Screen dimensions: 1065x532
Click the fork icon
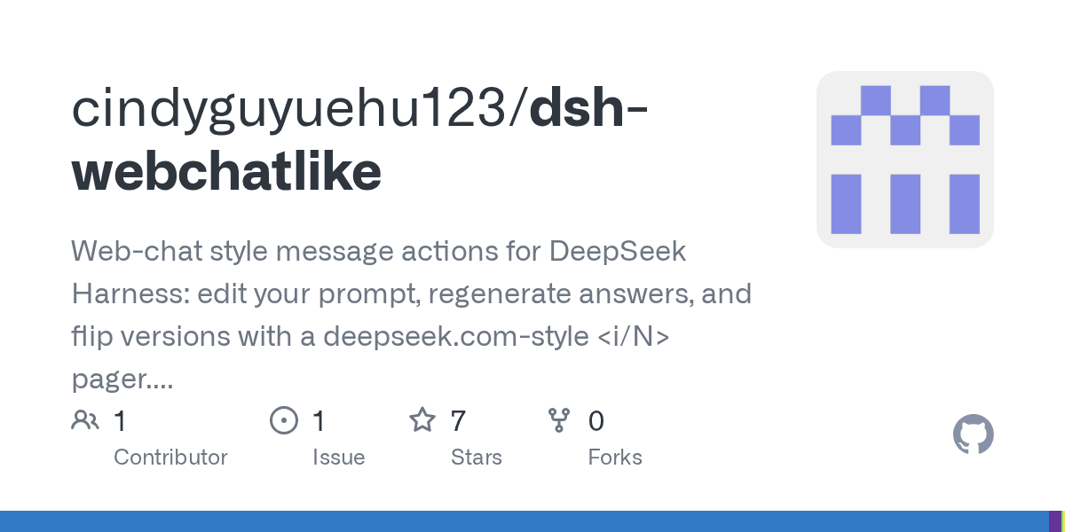tap(559, 420)
